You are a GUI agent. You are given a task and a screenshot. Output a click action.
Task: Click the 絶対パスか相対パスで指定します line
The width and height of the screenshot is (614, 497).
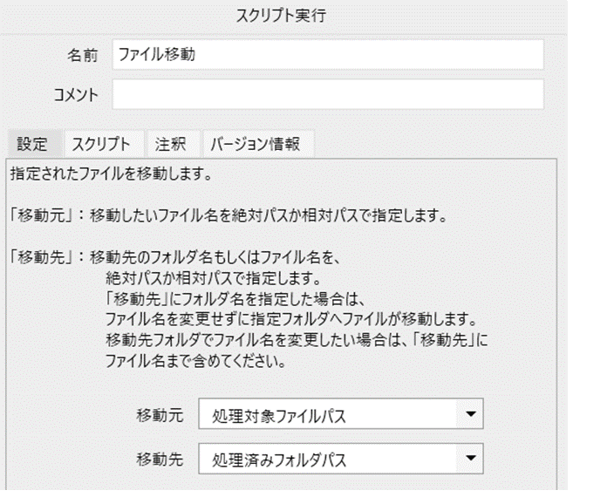pyautogui.click(x=214, y=278)
